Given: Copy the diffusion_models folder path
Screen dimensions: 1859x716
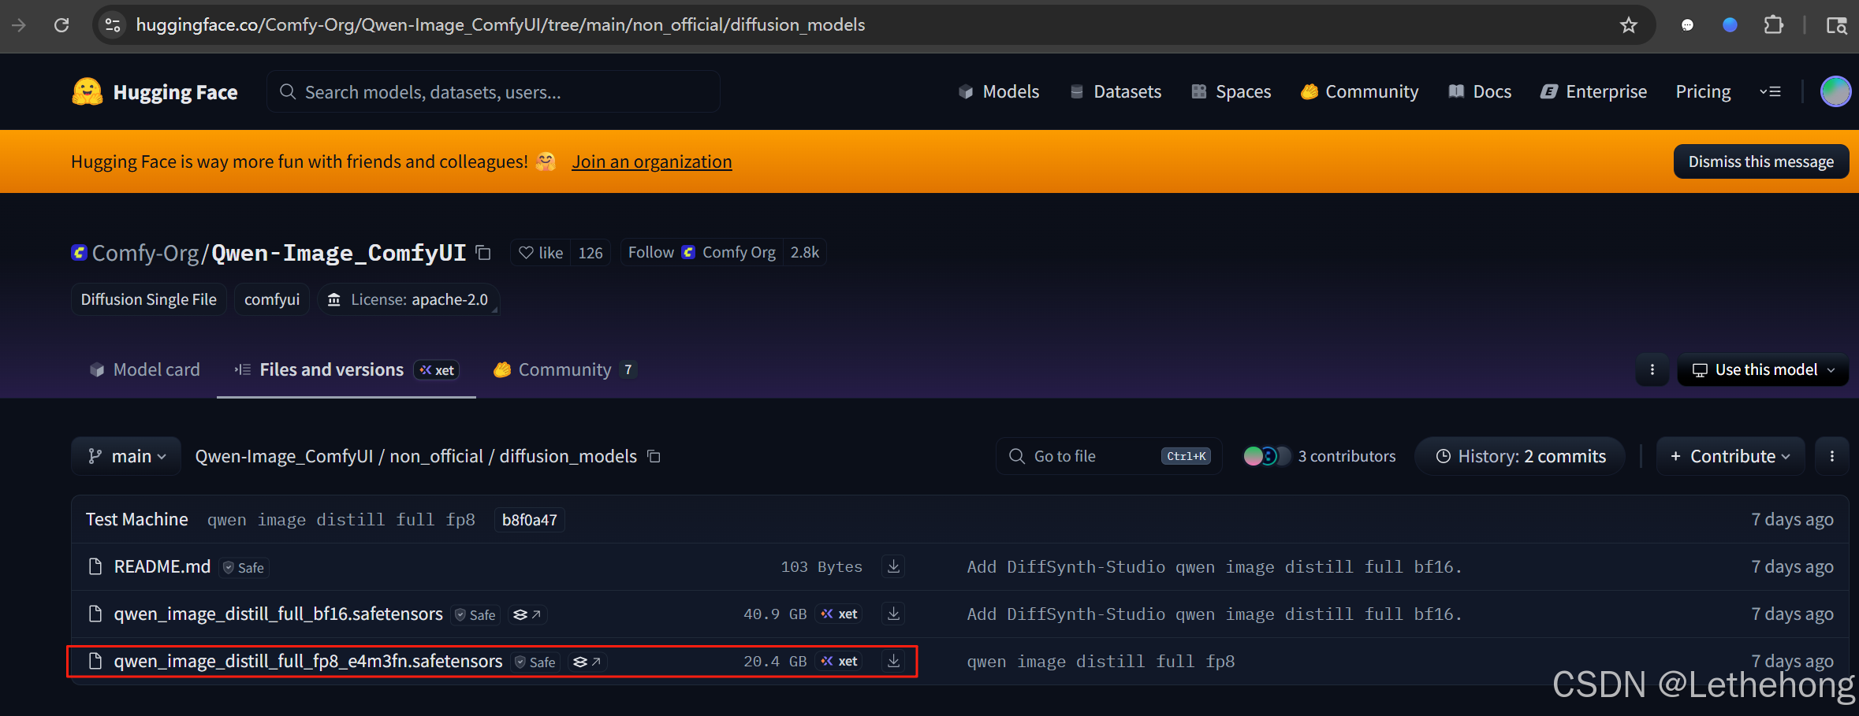Looking at the screenshot, I should click(654, 456).
